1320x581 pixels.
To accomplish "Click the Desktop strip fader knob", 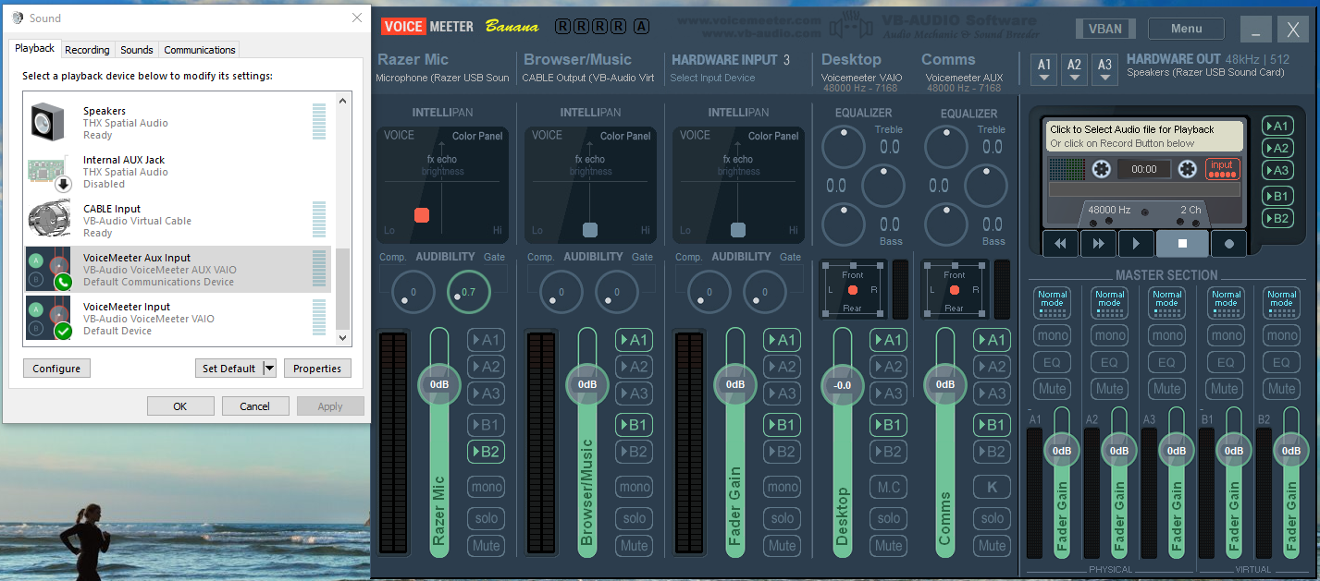I will coord(842,384).
